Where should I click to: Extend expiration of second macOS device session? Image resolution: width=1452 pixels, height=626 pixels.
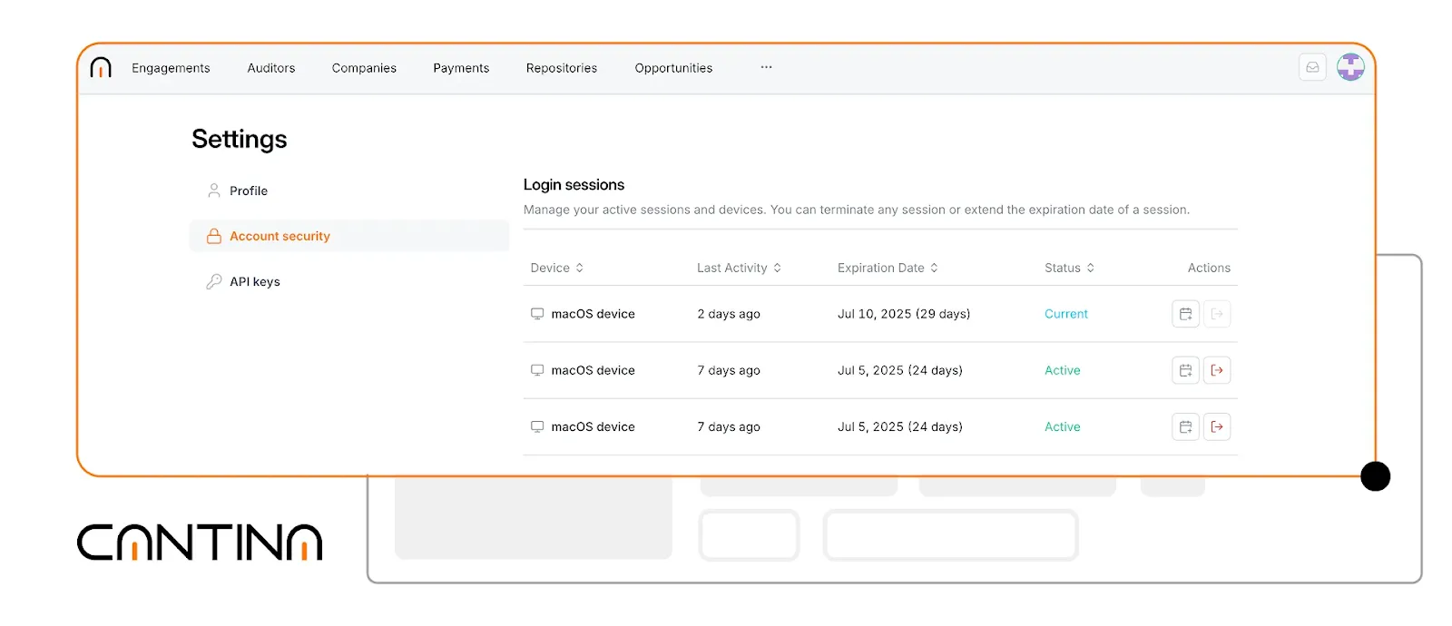pos(1185,370)
